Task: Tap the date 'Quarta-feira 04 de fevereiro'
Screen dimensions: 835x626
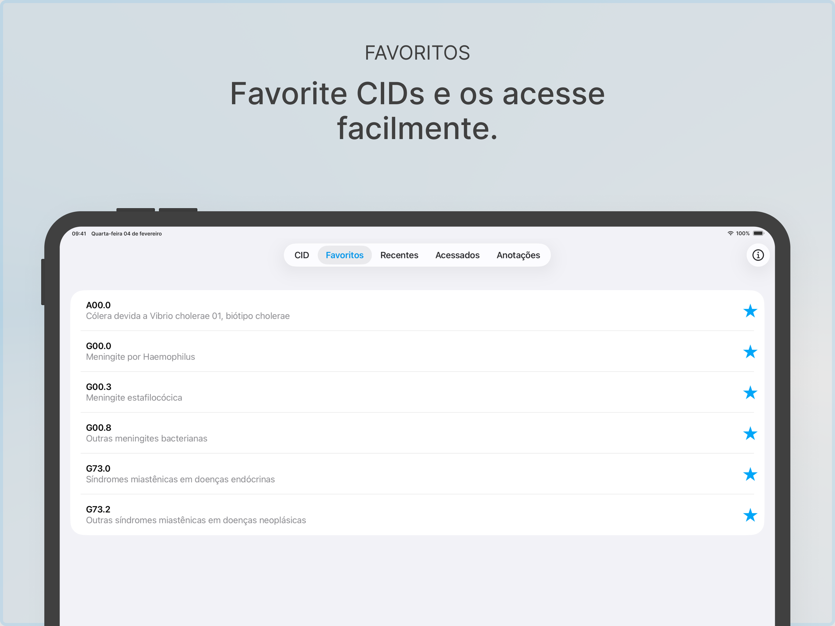Action: (x=127, y=234)
